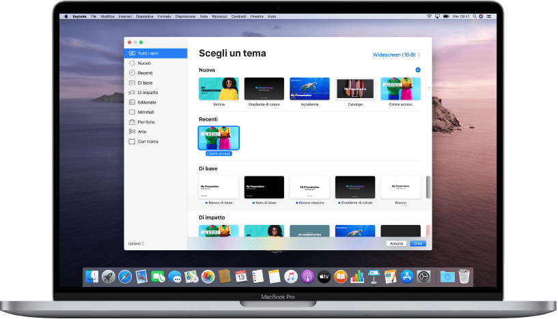Click the Di impatto megaphone icon
Image resolution: width=558 pixels, height=319 pixels.
coord(132,93)
